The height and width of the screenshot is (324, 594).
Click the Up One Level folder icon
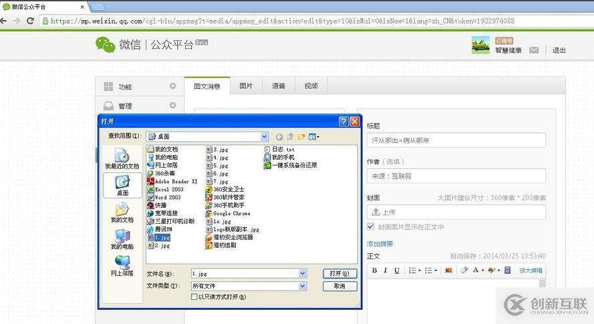(291, 137)
